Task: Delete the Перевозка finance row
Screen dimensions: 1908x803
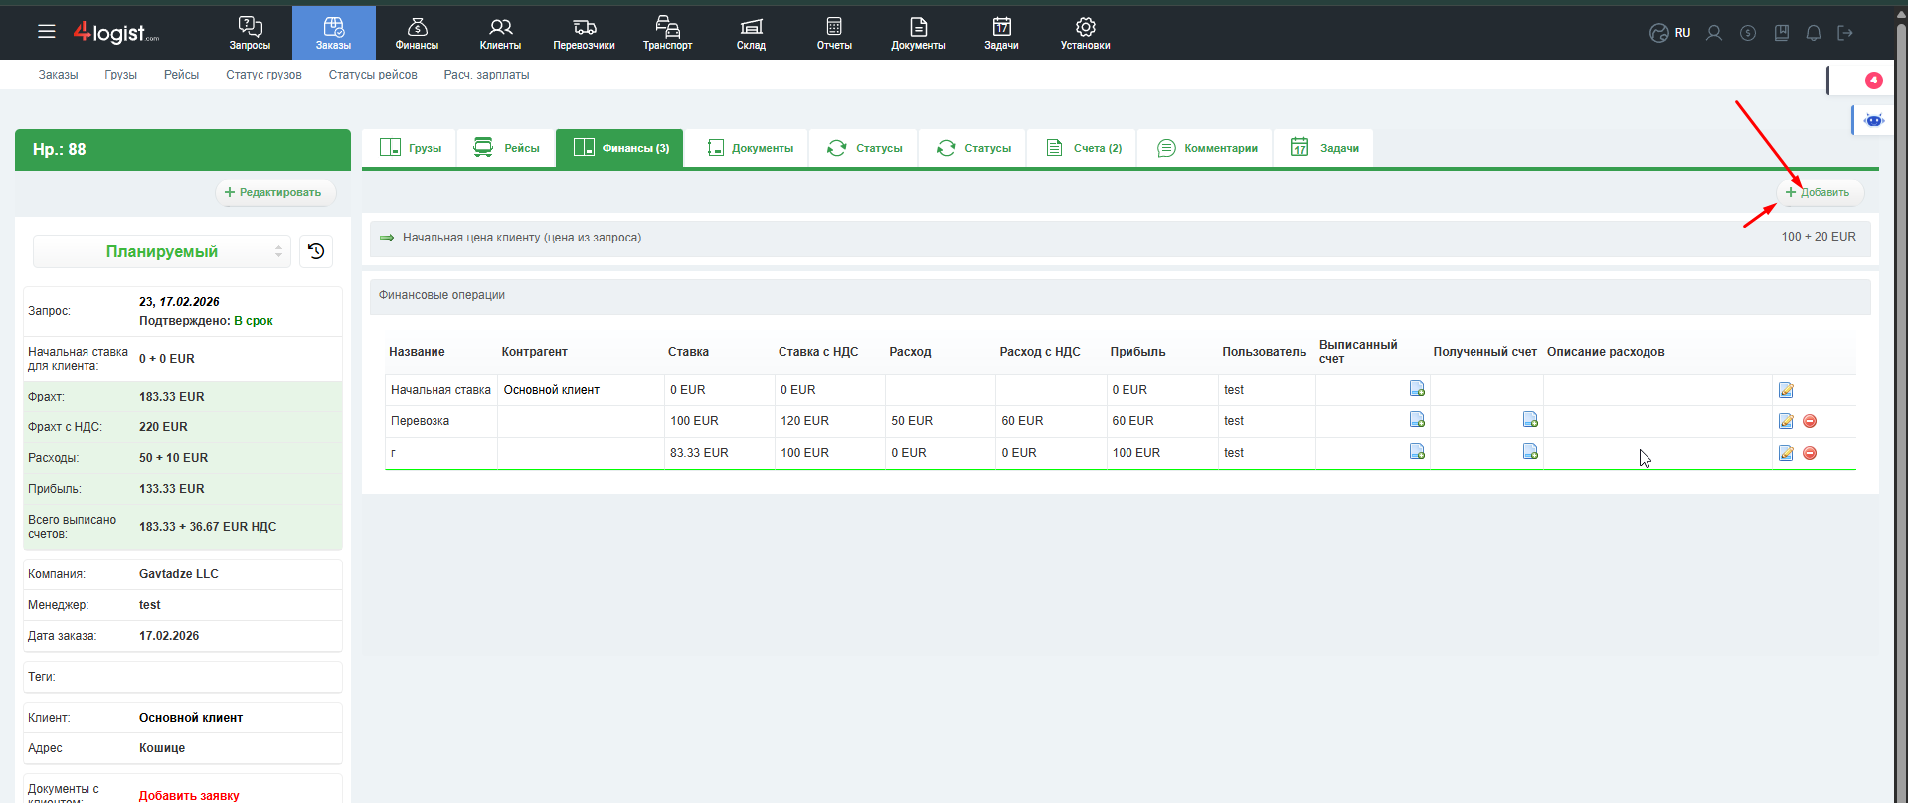Action: (1810, 421)
